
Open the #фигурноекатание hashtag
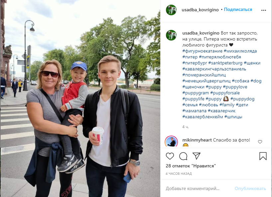tap(202, 51)
